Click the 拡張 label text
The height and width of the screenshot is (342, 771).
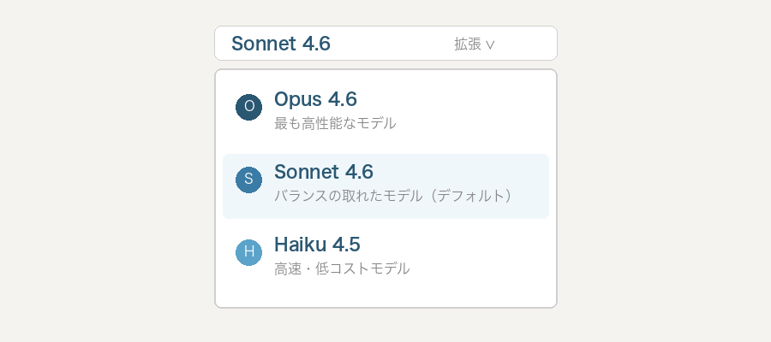click(x=468, y=44)
